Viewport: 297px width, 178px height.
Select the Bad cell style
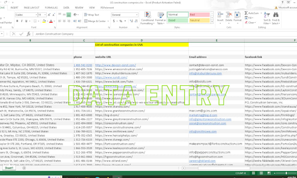[199, 14]
